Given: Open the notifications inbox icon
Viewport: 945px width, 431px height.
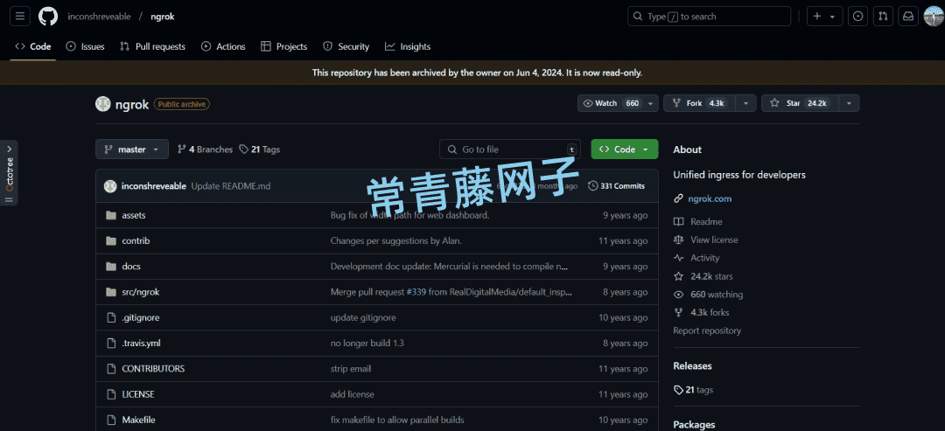Looking at the screenshot, I should pos(909,16).
